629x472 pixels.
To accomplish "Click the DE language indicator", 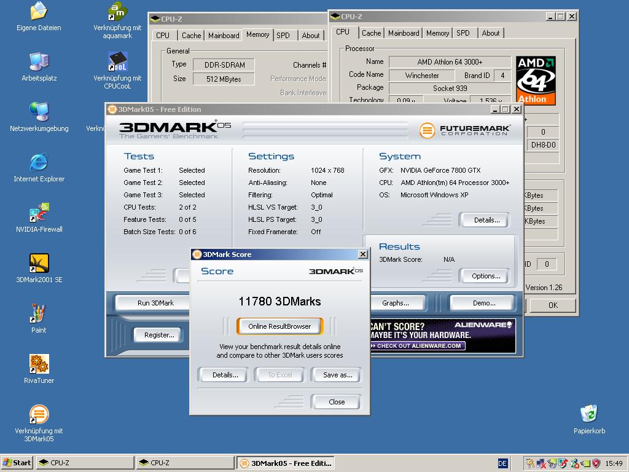I will click(502, 463).
